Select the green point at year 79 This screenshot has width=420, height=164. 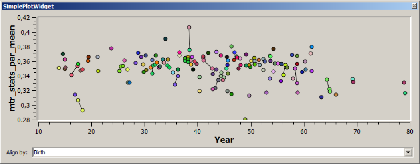coord(405,93)
